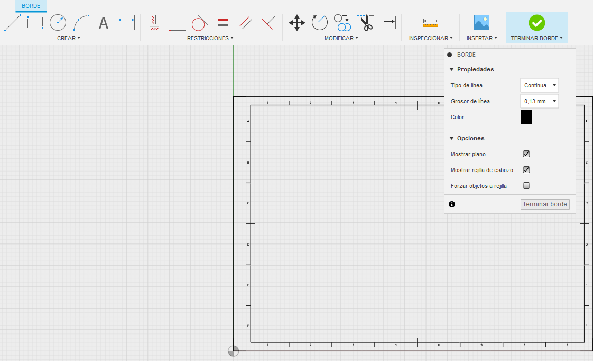
Task: Open the RESTRICCIONES dropdown menu
Action: tap(210, 38)
